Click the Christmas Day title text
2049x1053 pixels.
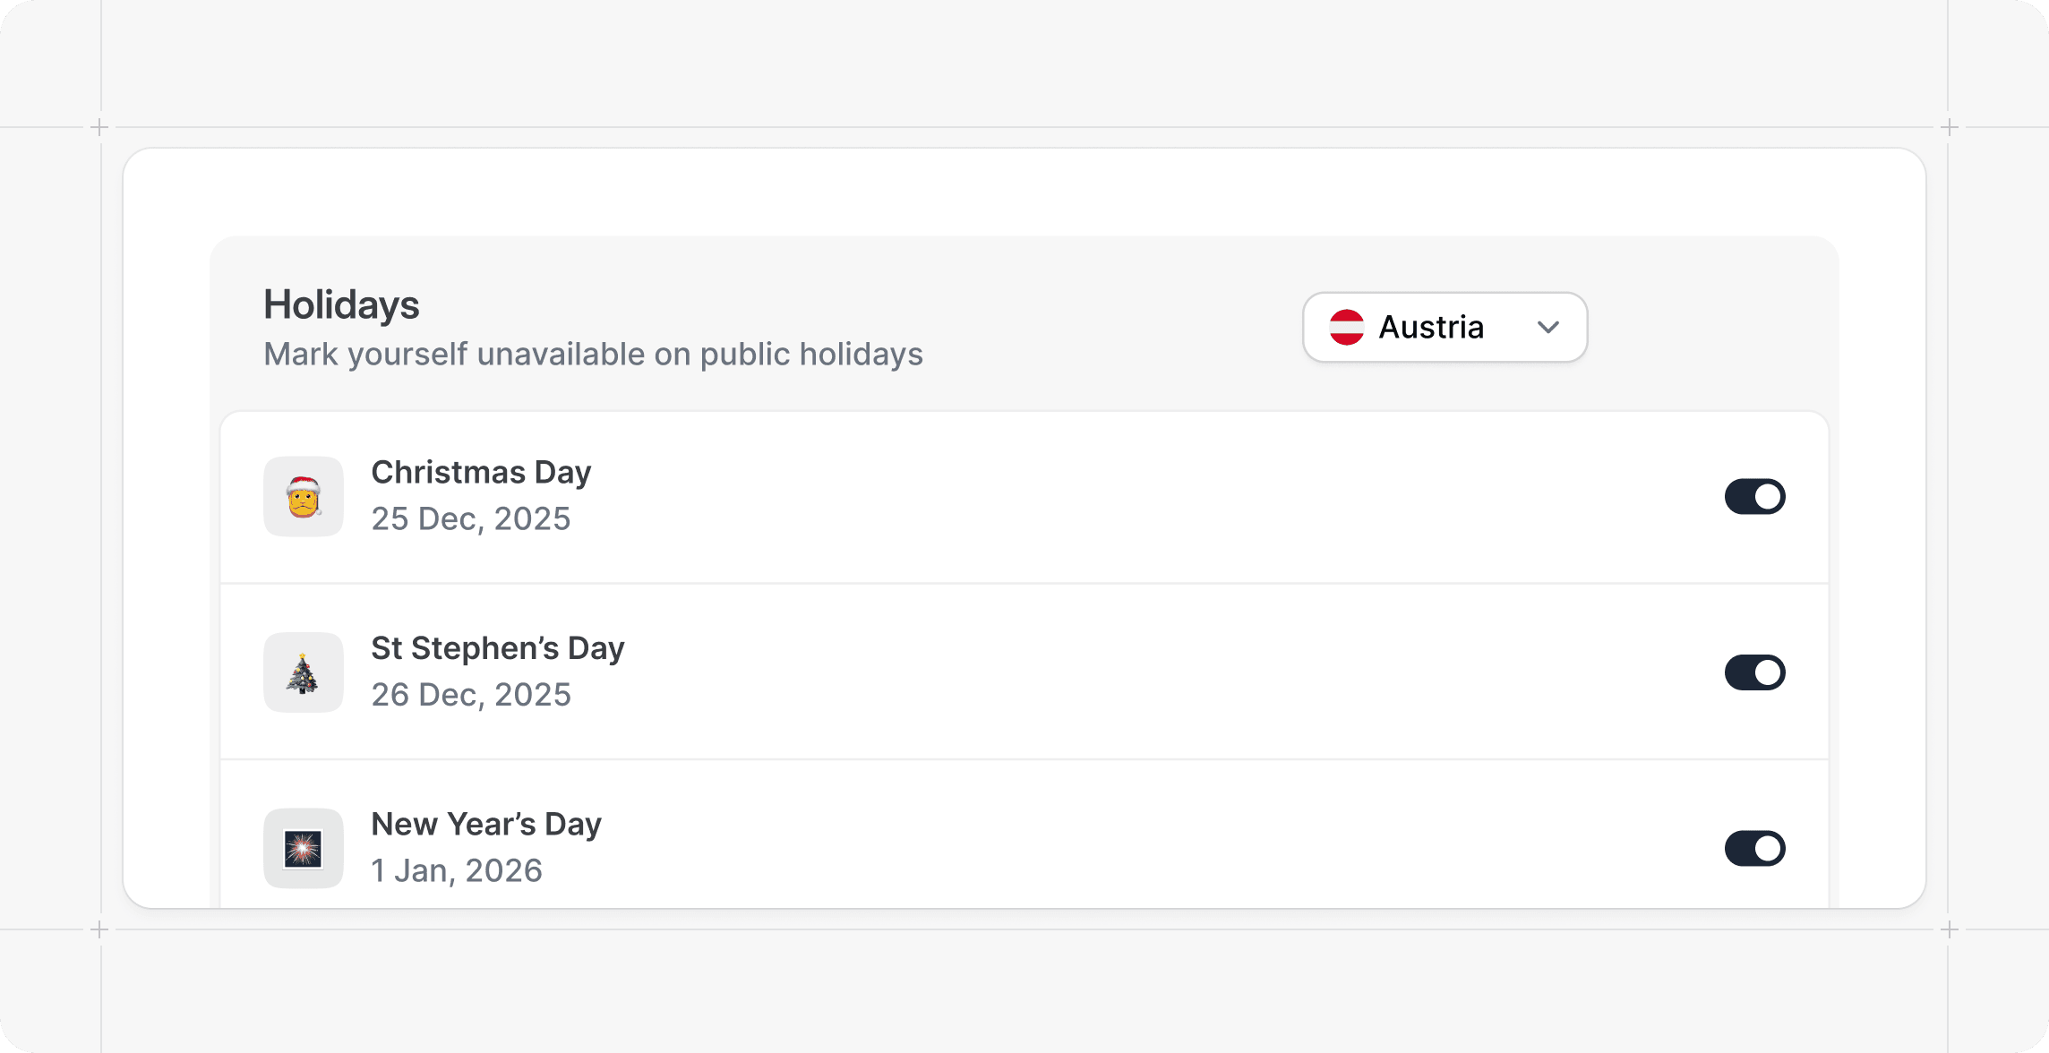pyautogui.click(x=481, y=472)
